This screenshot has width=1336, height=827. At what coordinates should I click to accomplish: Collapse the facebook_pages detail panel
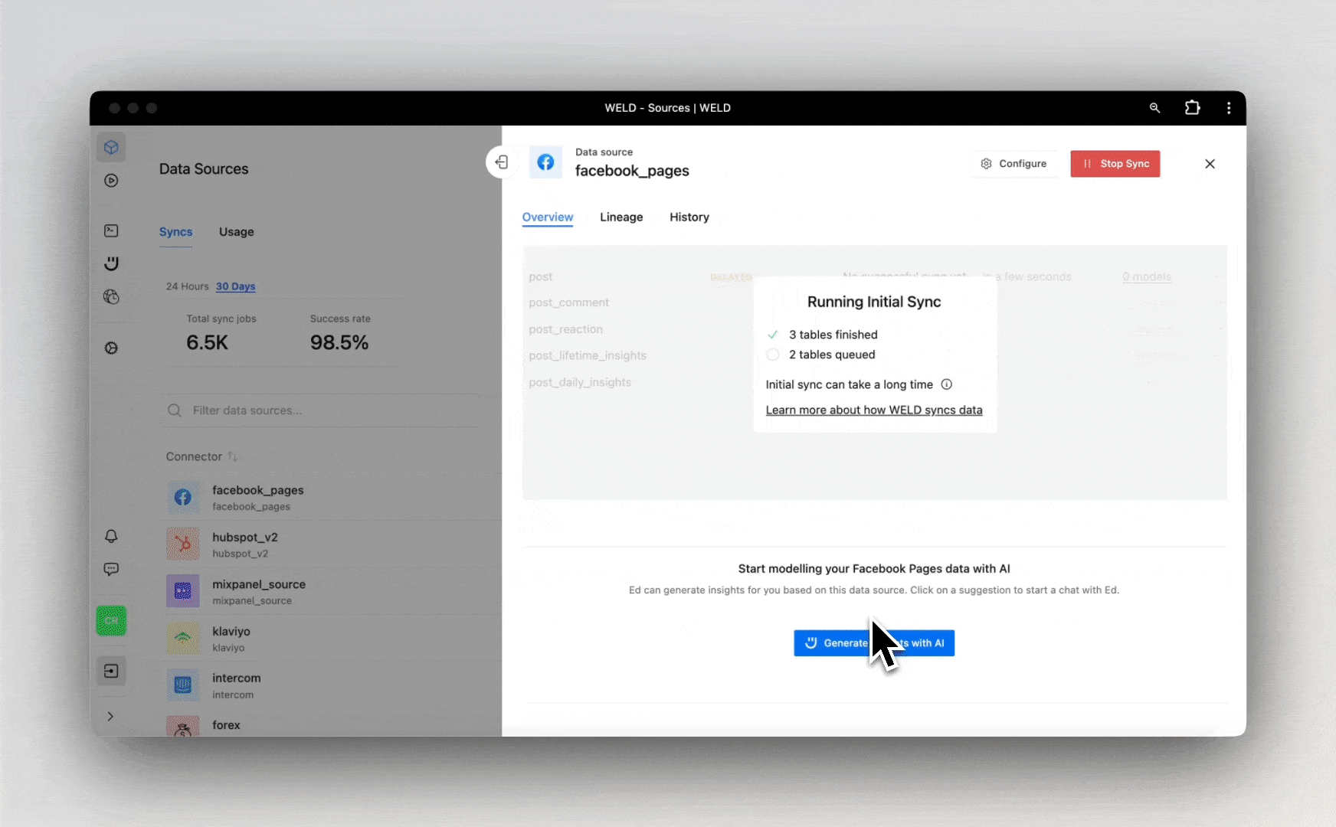coord(502,162)
